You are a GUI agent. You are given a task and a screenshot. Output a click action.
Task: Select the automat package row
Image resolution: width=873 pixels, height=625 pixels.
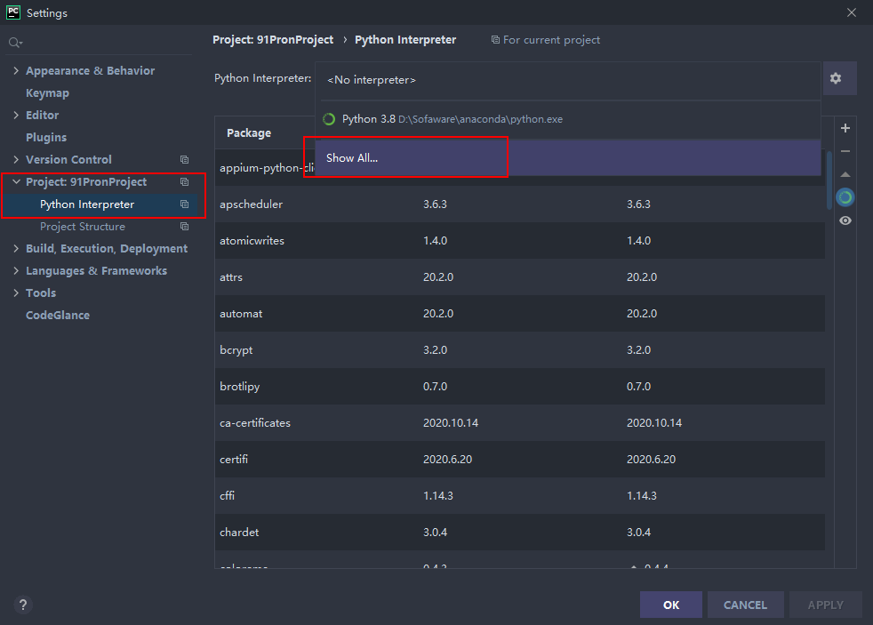(519, 313)
